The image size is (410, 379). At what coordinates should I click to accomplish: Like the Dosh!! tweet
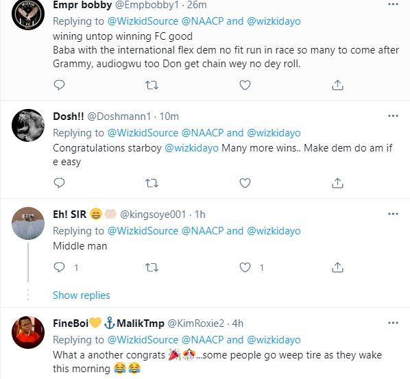tap(245, 183)
